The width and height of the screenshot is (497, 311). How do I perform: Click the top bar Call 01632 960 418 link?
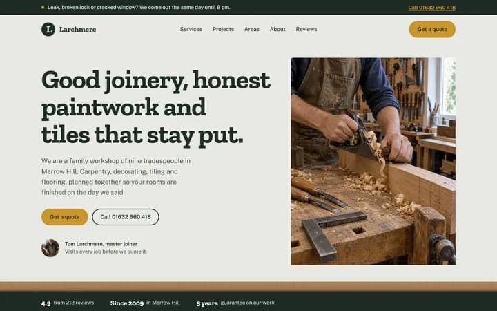431,8
